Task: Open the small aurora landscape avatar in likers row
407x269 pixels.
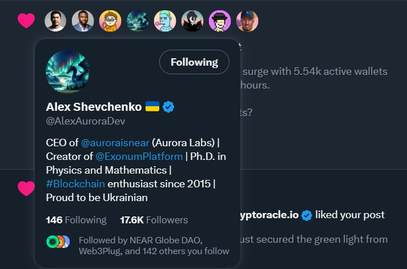Action: click(x=138, y=21)
